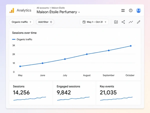Select the Engaged sessions metric card
The image size is (150, 113).
pyautogui.click(x=74, y=93)
